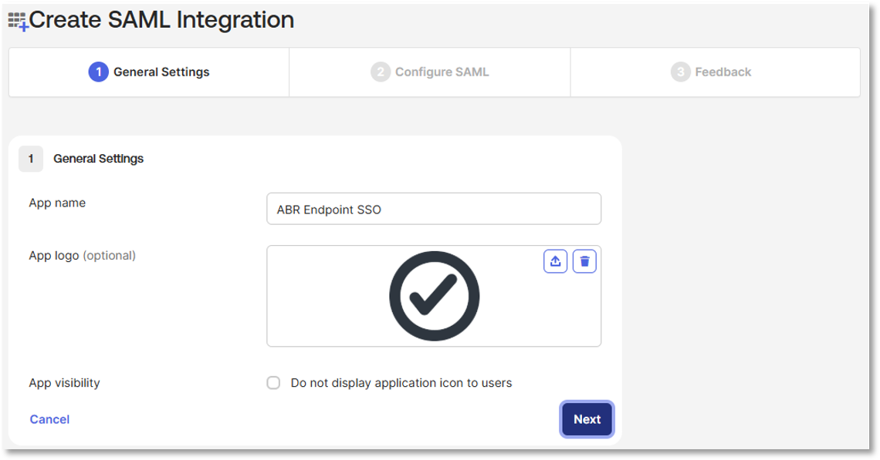Click the step 1 numbered circle
Screen dimensions: 880x460
[x=98, y=72]
